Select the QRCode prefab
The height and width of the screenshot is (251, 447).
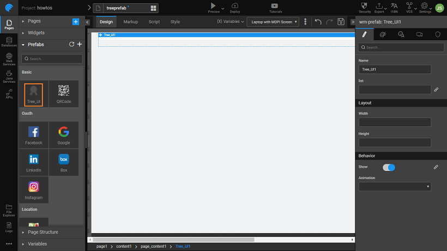[x=64, y=91]
